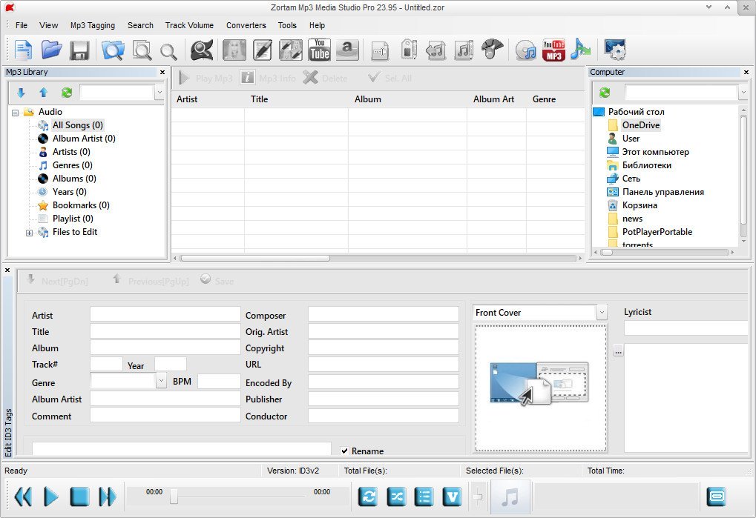Click the Mp3 Library refresh icon
756x518 pixels.
[66, 92]
